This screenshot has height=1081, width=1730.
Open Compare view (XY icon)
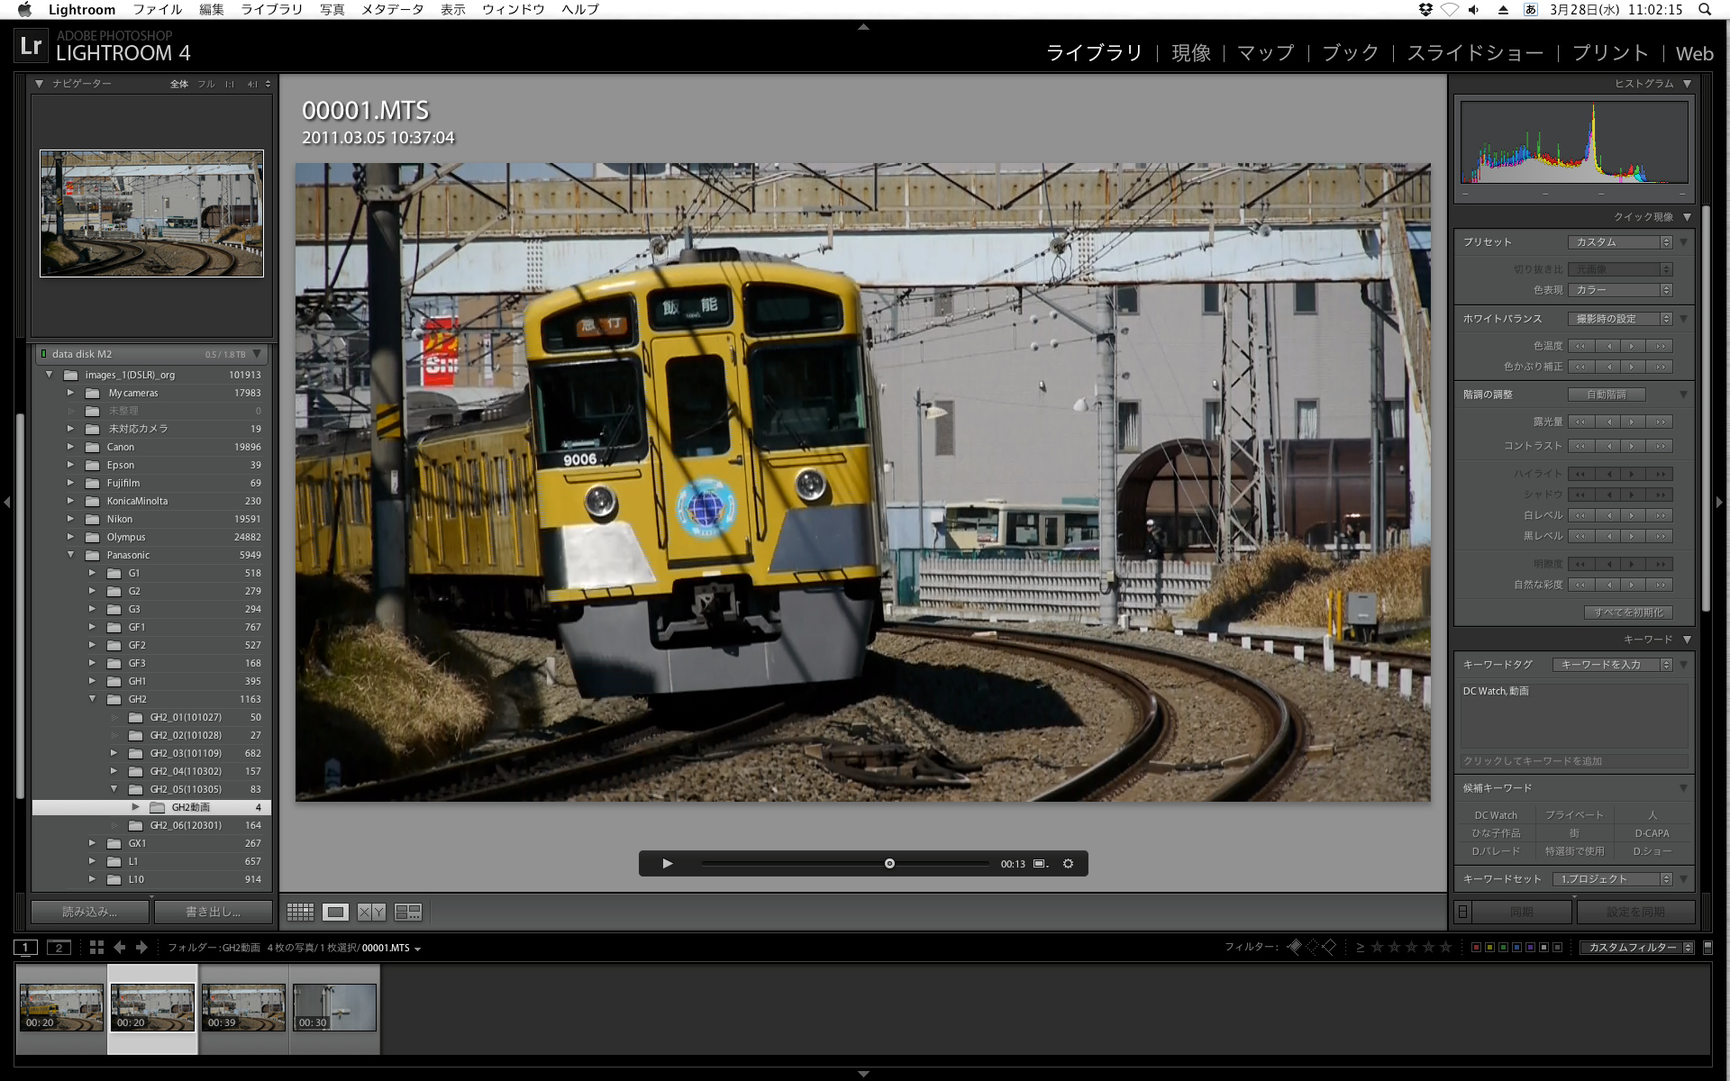click(369, 912)
